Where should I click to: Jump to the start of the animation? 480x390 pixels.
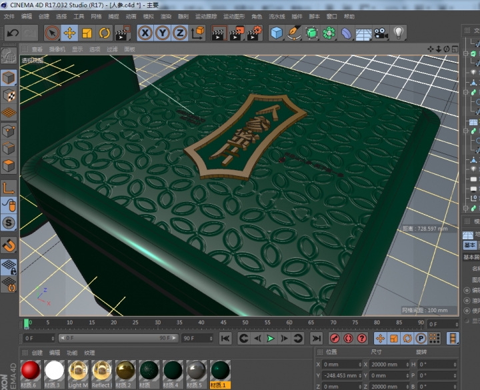click(x=225, y=338)
